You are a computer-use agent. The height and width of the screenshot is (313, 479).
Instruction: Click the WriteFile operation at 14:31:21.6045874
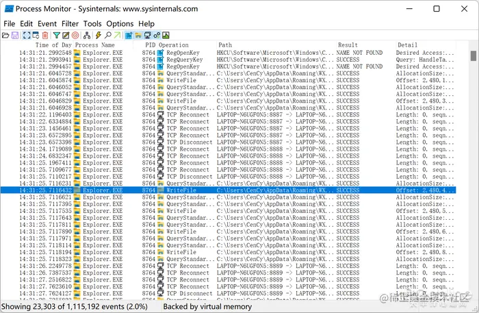point(181,80)
